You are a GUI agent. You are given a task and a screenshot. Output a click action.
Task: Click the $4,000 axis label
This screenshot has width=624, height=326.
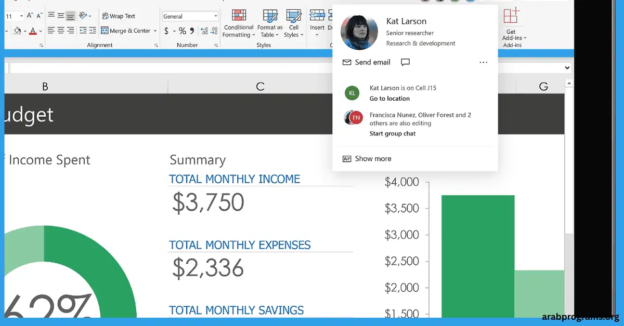(401, 182)
